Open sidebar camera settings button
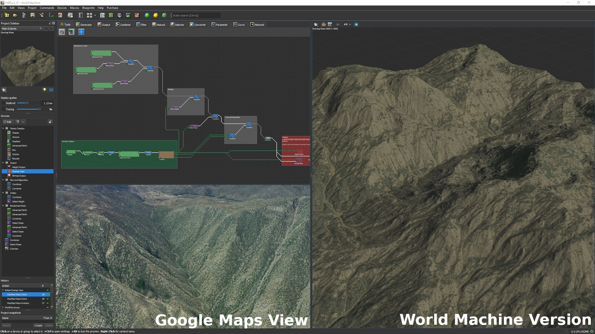 pyautogui.click(x=4, y=90)
